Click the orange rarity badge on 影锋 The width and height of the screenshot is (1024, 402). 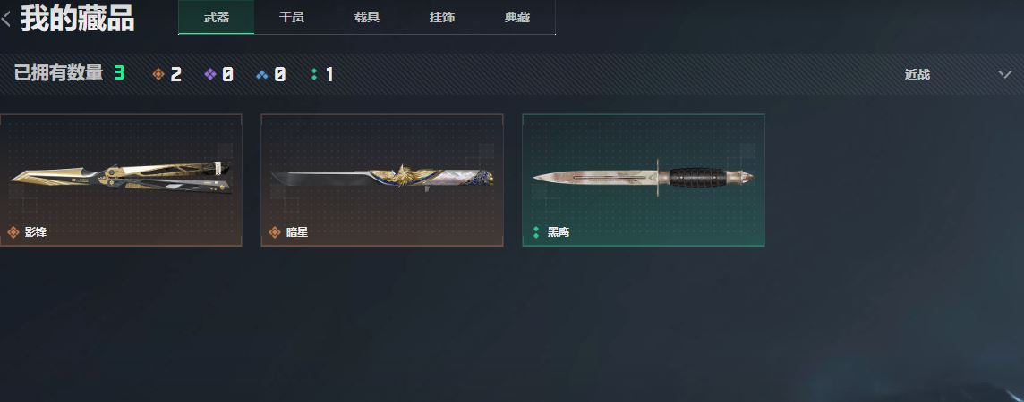click(13, 231)
